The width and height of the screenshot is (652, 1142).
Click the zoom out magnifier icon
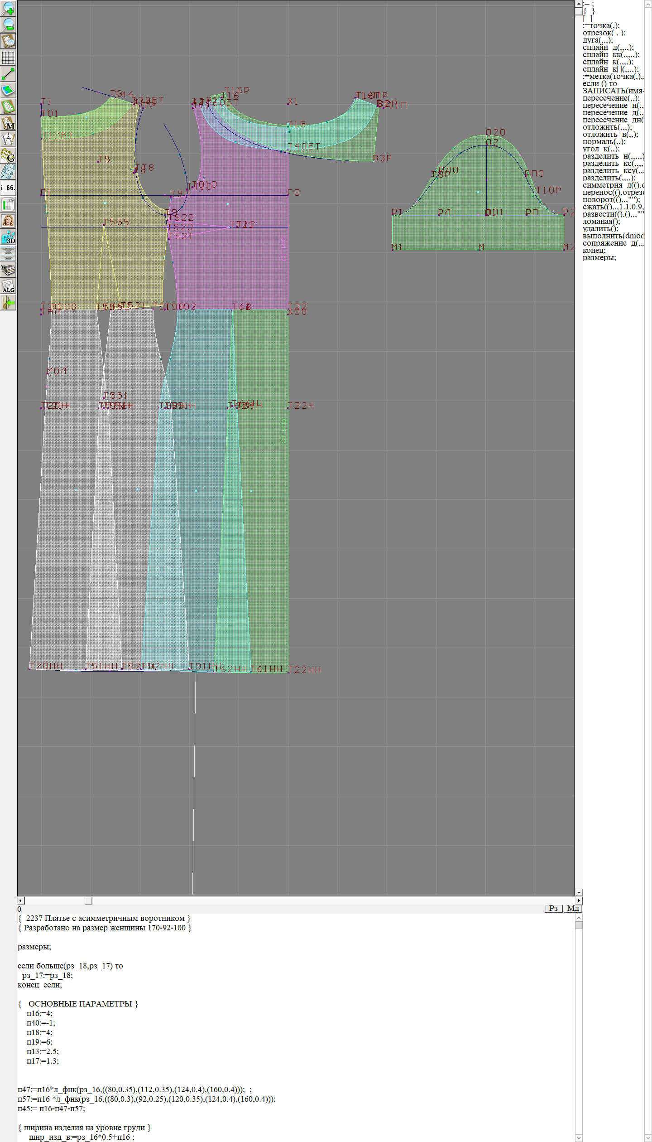(x=8, y=24)
